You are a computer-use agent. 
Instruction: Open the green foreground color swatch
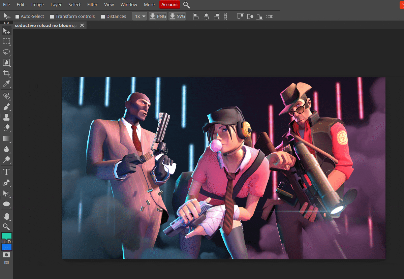[6, 236]
